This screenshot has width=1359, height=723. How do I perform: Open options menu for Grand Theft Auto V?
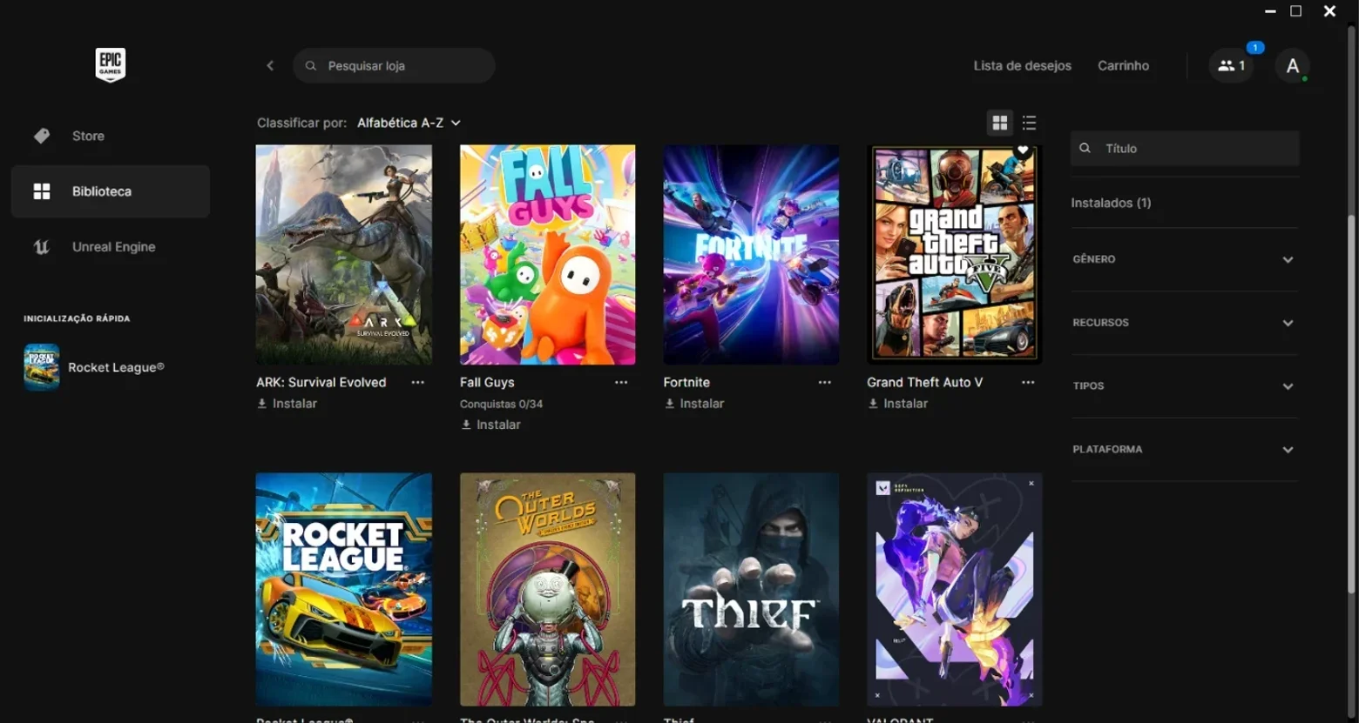click(1028, 382)
